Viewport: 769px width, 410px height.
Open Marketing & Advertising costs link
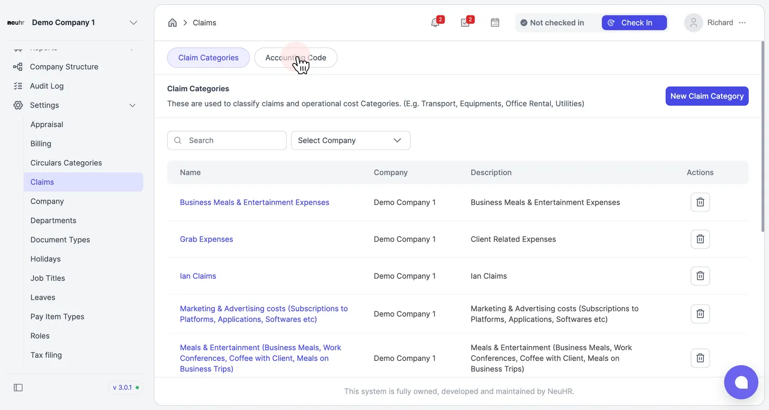(264, 314)
